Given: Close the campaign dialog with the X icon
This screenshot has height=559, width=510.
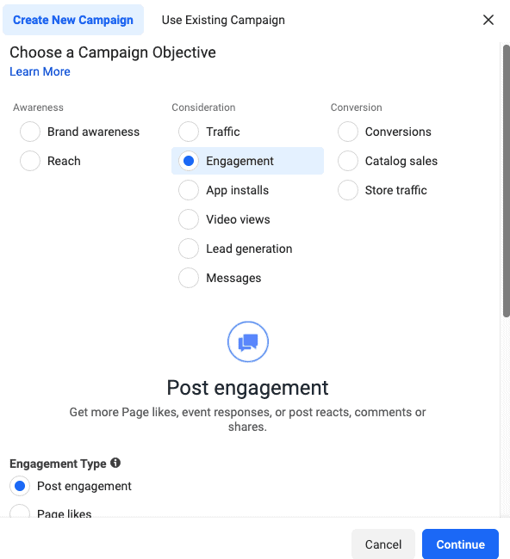Looking at the screenshot, I should tap(488, 20).
